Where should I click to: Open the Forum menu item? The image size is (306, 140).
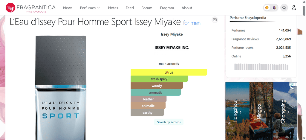click(147, 8)
